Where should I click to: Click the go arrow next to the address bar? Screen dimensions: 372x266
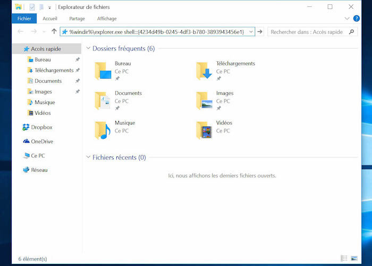260,32
